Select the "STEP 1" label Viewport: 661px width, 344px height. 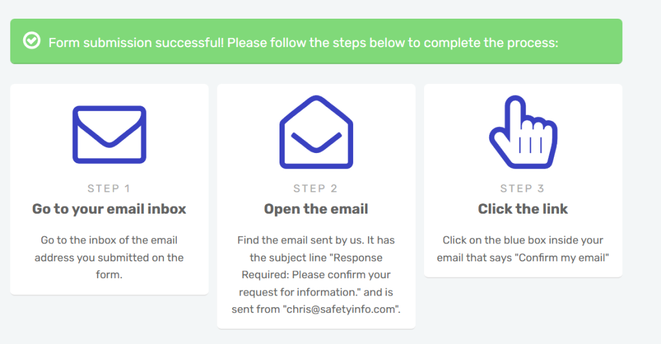(x=109, y=188)
